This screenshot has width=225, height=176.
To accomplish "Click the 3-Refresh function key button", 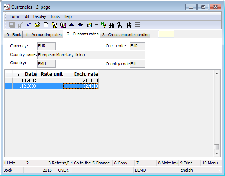I will (58, 163).
